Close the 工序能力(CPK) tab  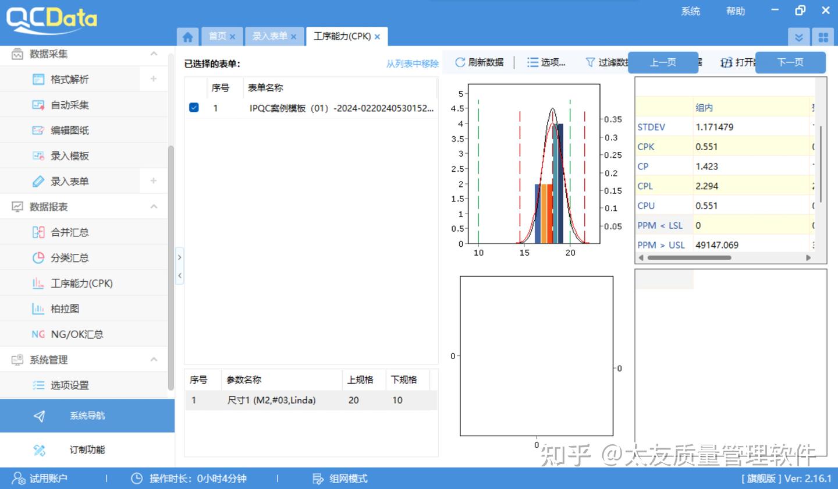pyautogui.click(x=377, y=37)
